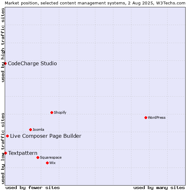Click the 'used by fewer sites' axis label
This screenshot has width=190, height=190.
(33, 188)
